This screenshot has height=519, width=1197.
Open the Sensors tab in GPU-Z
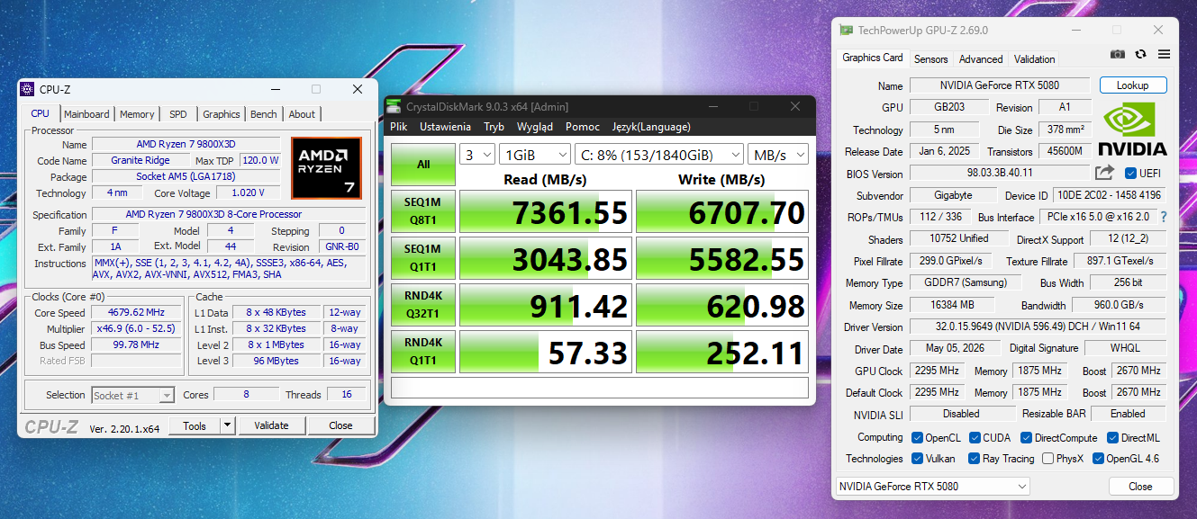point(930,59)
